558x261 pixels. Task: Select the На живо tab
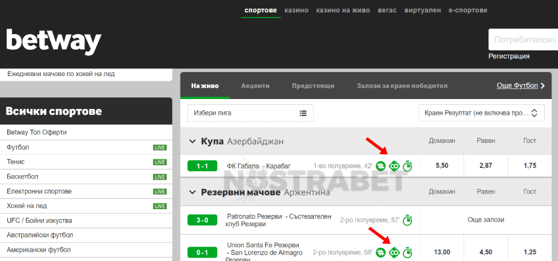coord(205,86)
